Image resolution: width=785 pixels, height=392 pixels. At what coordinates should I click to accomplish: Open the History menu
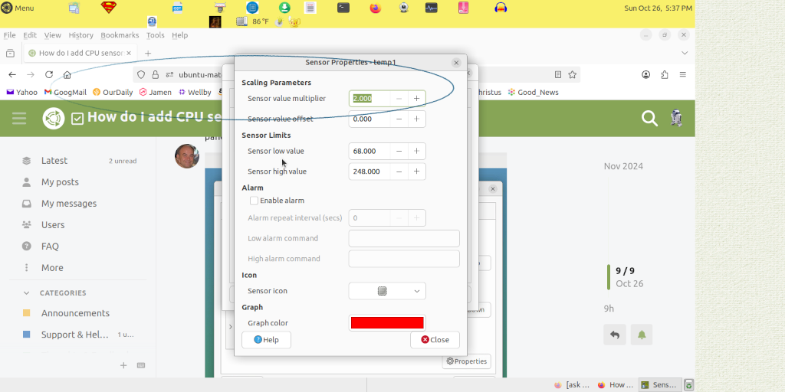pos(80,35)
